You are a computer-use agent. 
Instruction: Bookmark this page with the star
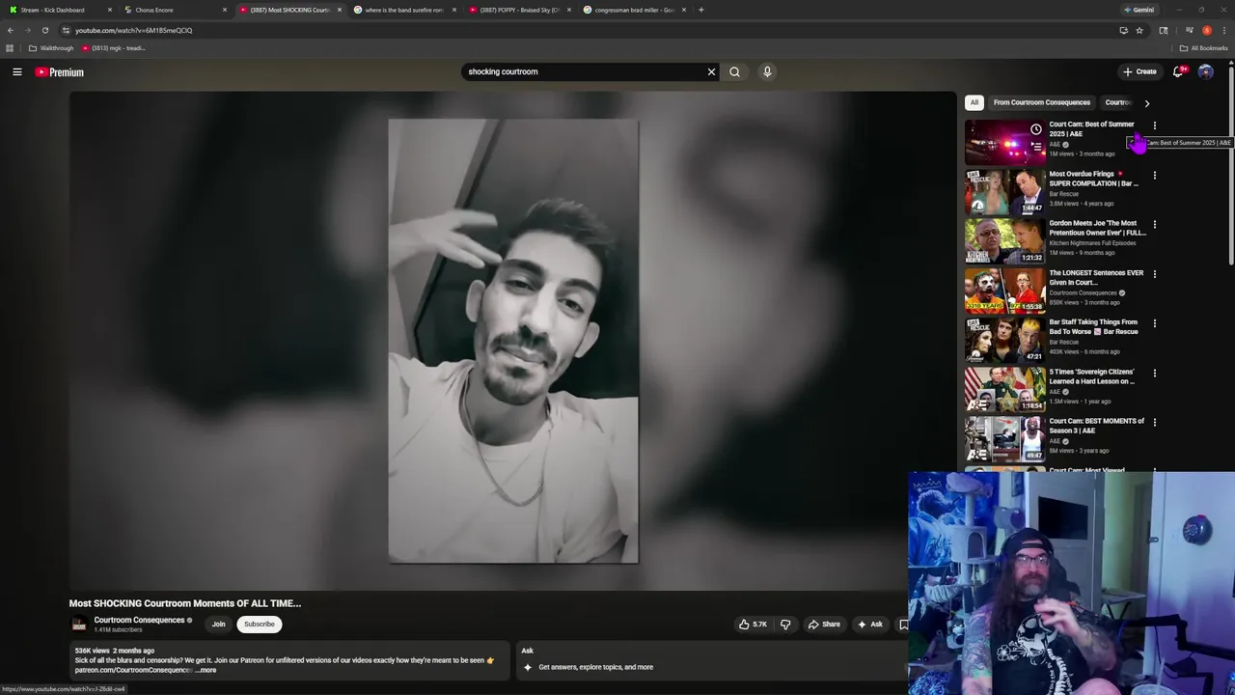pos(1139,30)
